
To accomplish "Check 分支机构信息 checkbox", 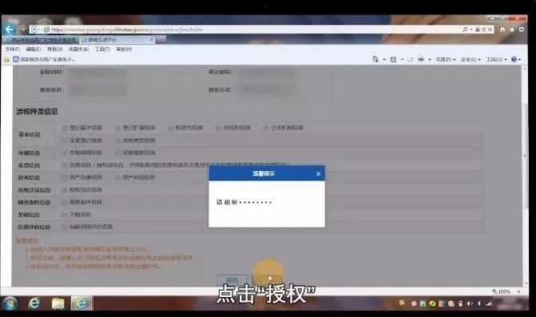I will tap(266, 128).
